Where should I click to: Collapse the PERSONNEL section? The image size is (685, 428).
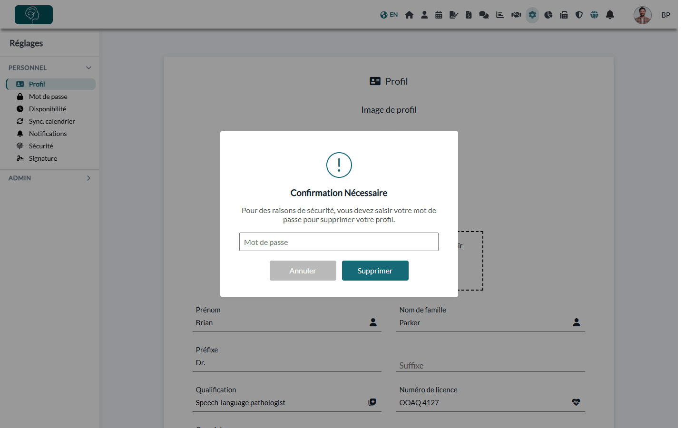pos(49,68)
